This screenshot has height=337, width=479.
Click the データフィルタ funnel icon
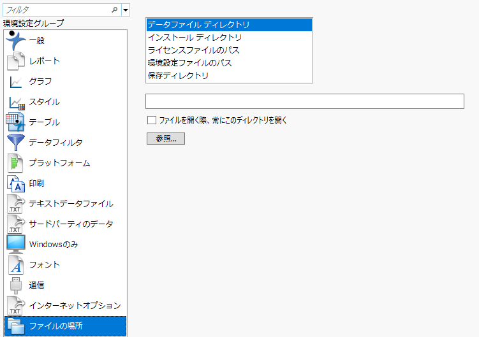click(15, 142)
